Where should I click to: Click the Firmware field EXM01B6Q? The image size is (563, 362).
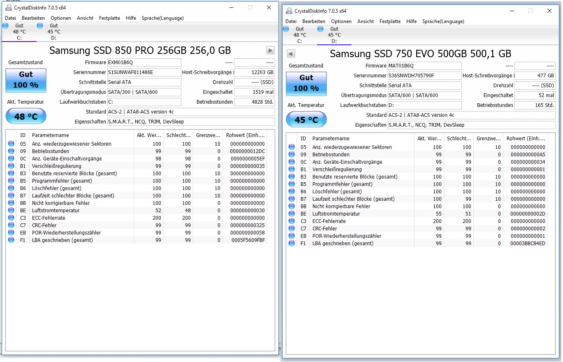(144, 63)
